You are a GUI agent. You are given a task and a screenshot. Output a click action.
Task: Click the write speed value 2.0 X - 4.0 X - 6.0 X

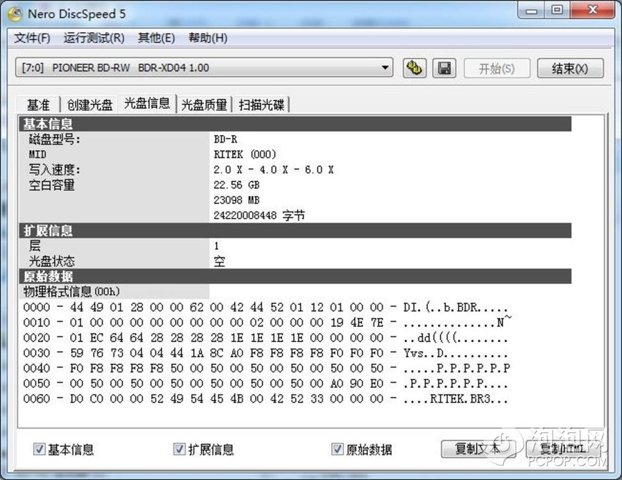pos(274,170)
